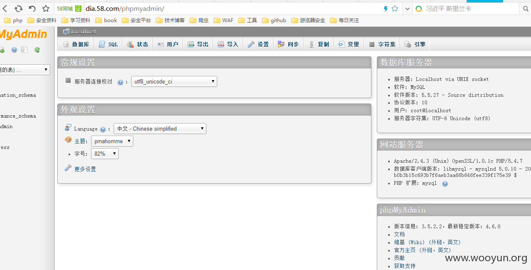The height and width of the screenshot is (270, 531).
Task: Open the Language dropdown 中文 - Chinese simplified
Action: pyautogui.click(x=160, y=129)
